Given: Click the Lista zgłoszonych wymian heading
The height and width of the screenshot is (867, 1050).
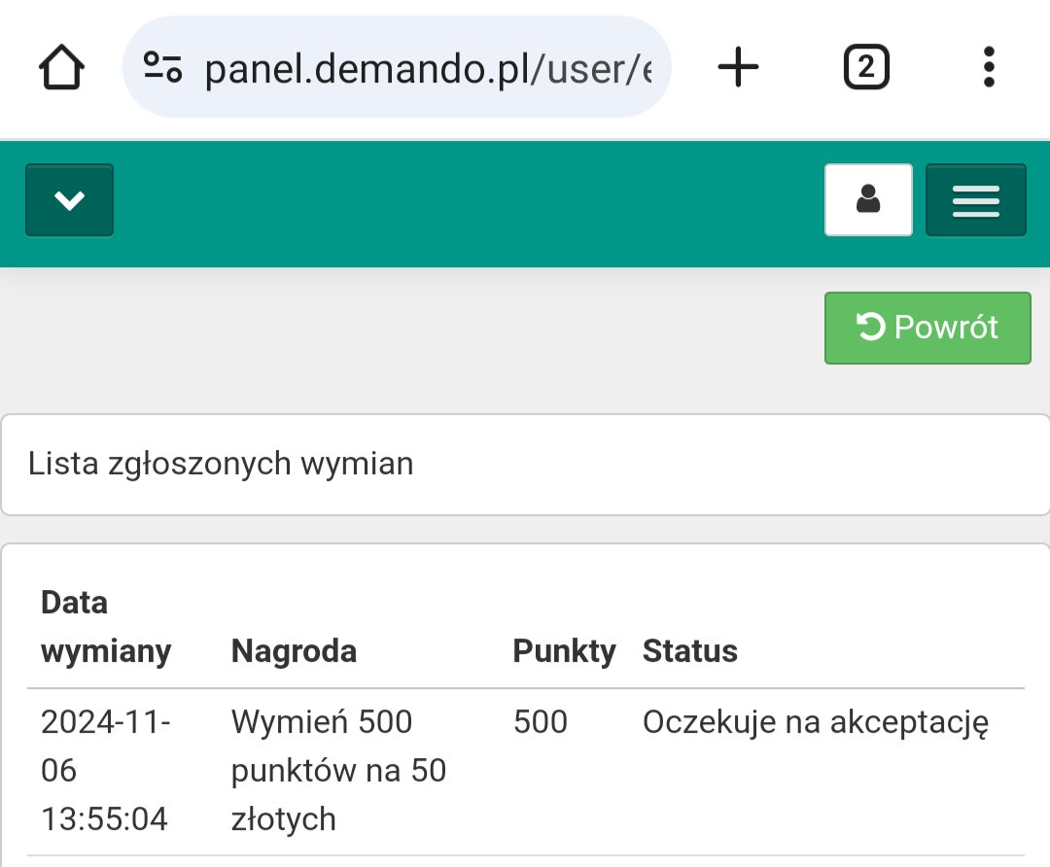Looking at the screenshot, I should [x=221, y=464].
